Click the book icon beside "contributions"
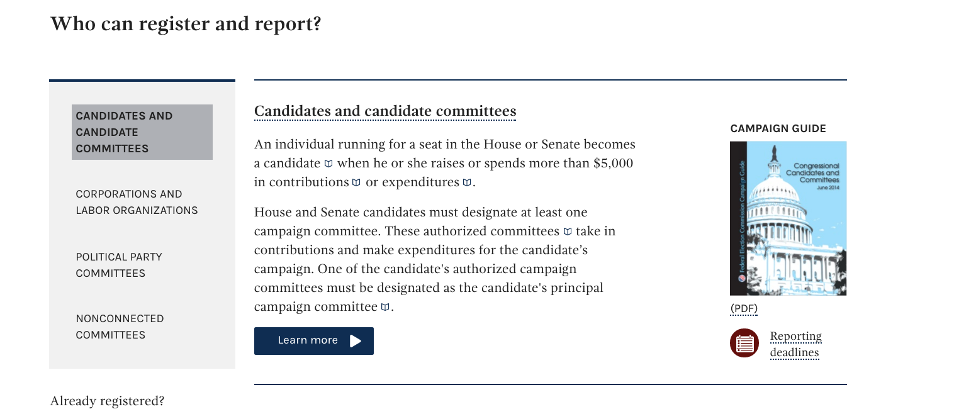This screenshot has width=954, height=409. click(357, 182)
